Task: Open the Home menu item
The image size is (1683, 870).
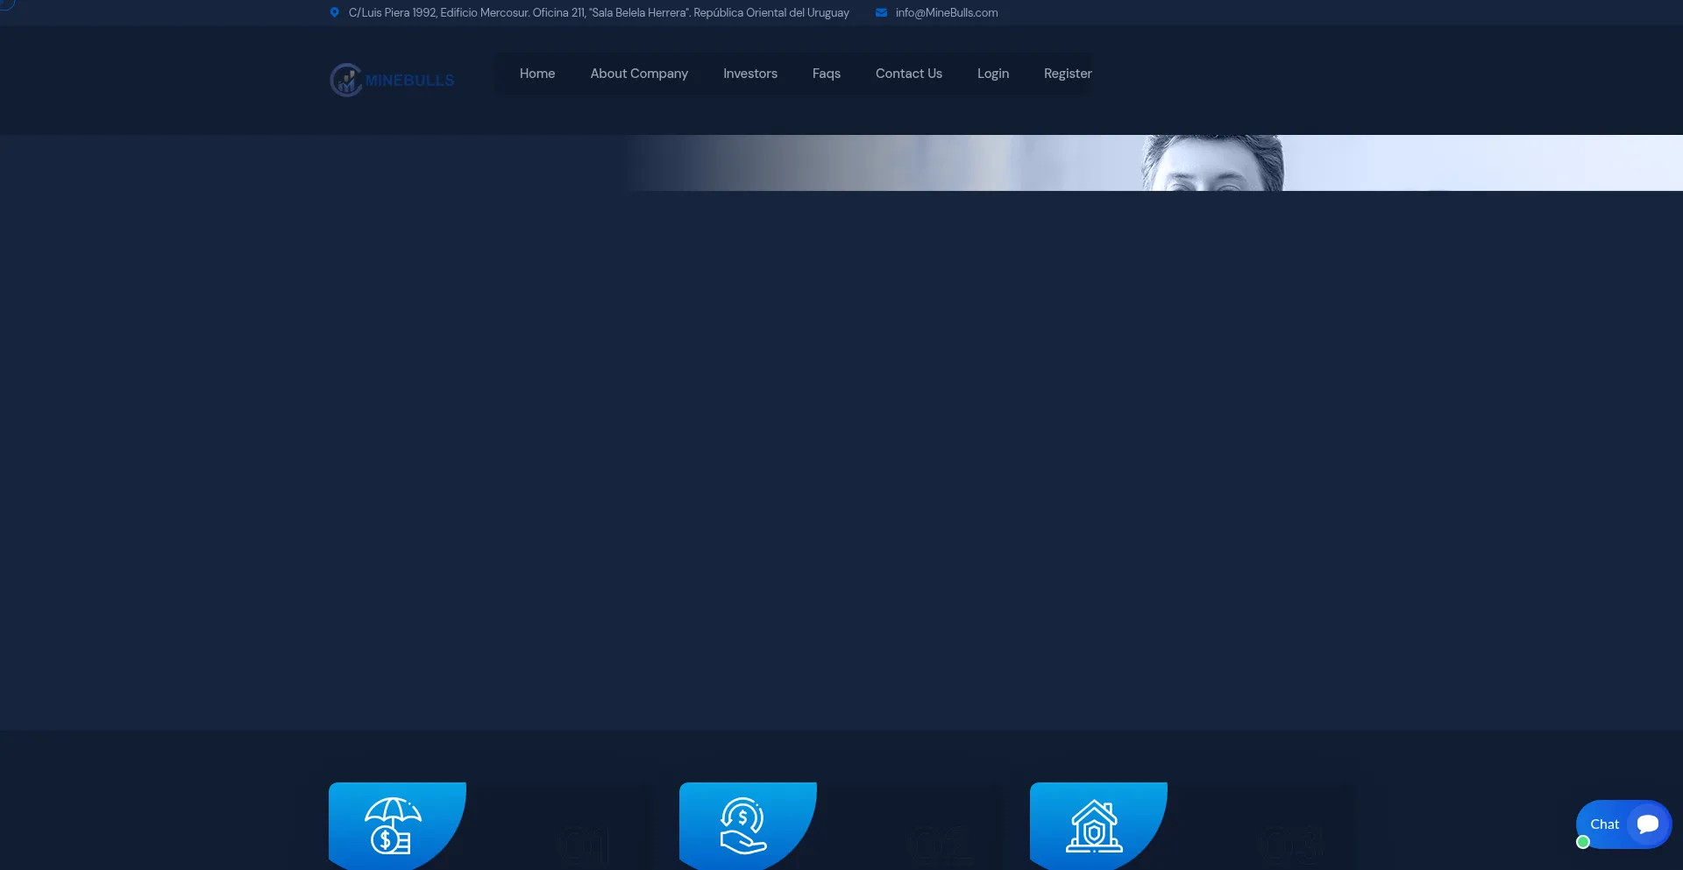Action: (x=536, y=74)
